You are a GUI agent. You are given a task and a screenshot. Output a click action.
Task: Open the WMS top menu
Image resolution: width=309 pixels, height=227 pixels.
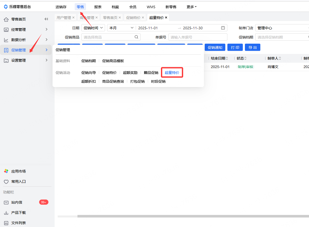pos(151,7)
